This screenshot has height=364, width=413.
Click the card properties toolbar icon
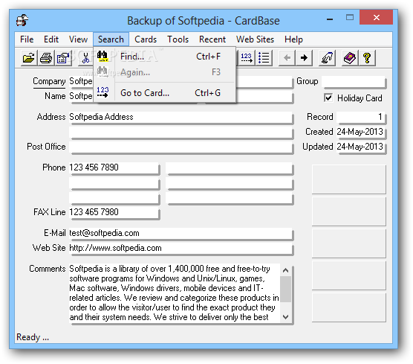coord(63,57)
